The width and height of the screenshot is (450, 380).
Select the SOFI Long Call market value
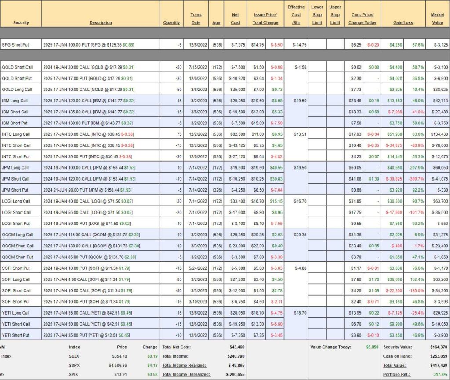click(437, 279)
